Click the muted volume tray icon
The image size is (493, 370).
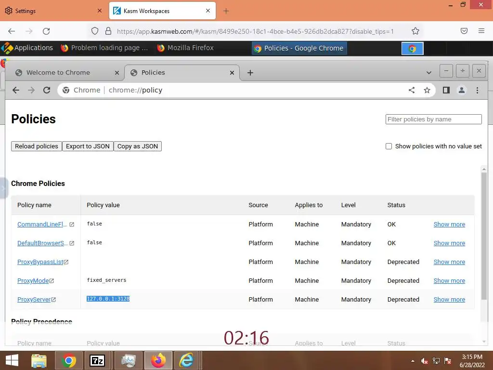425,361
